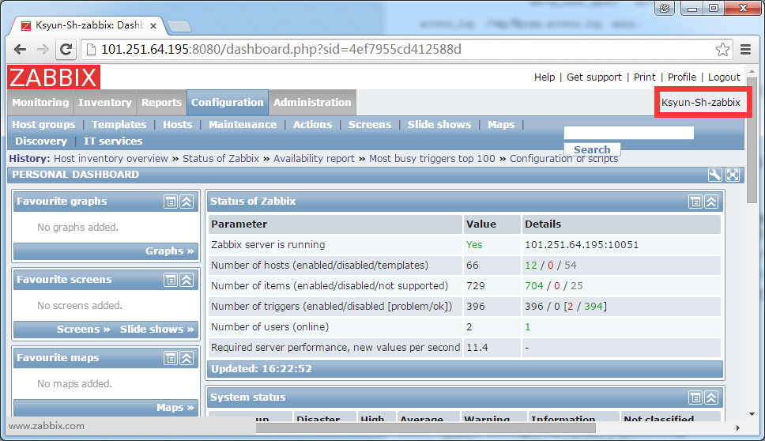Open Actions configuration page
This screenshot has width=765, height=441.
tap(313, 124)
